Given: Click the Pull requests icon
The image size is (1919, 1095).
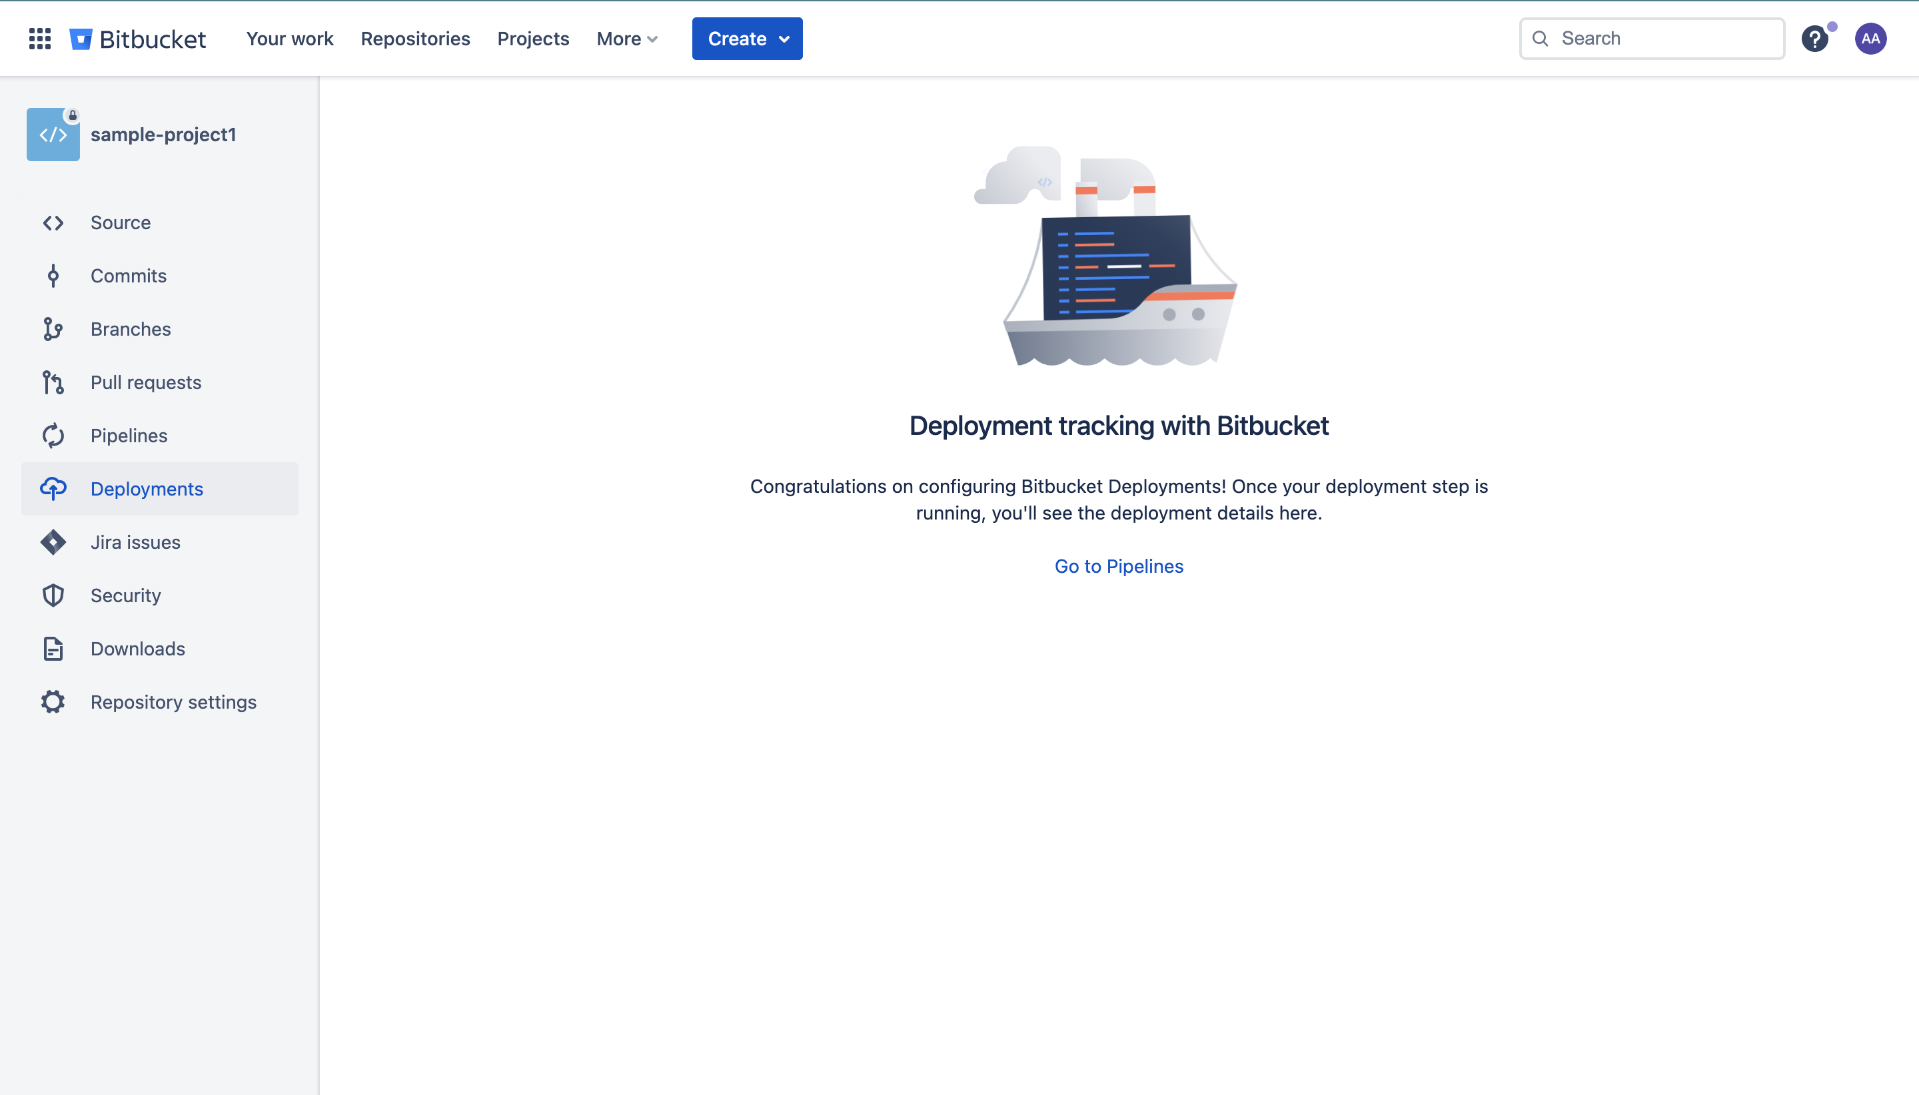Looking at the screenshot, I should (53, 383).
